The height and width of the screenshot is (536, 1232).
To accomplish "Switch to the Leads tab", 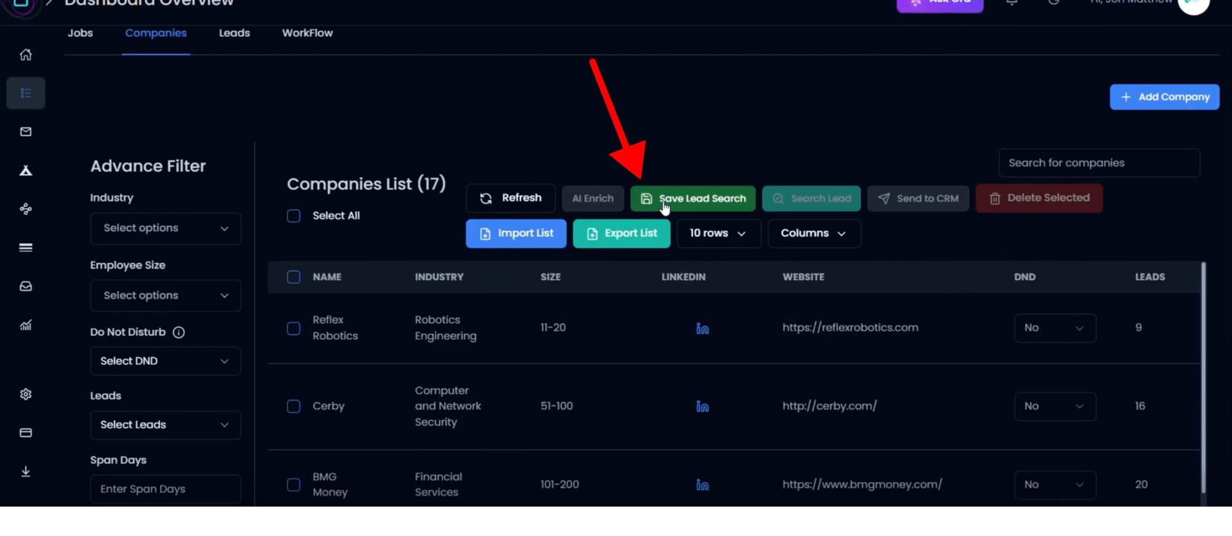I will tap(234, 33).
